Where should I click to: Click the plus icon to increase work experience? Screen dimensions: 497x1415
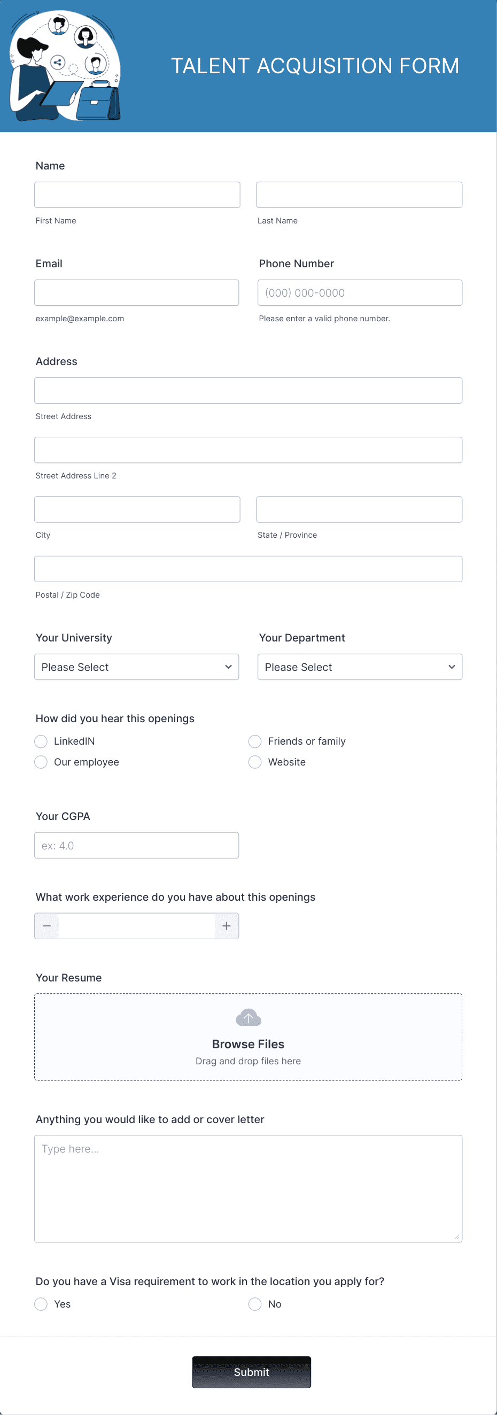tap(226, 925)
